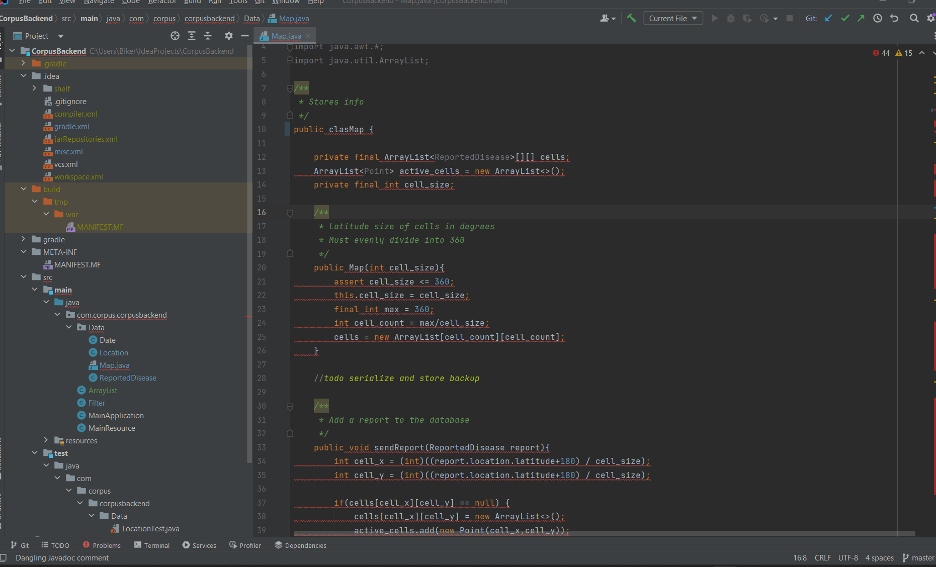This screenshot has width=936, height=567.
Task: Collapse the build folder
Action: [x=23, y=189]
